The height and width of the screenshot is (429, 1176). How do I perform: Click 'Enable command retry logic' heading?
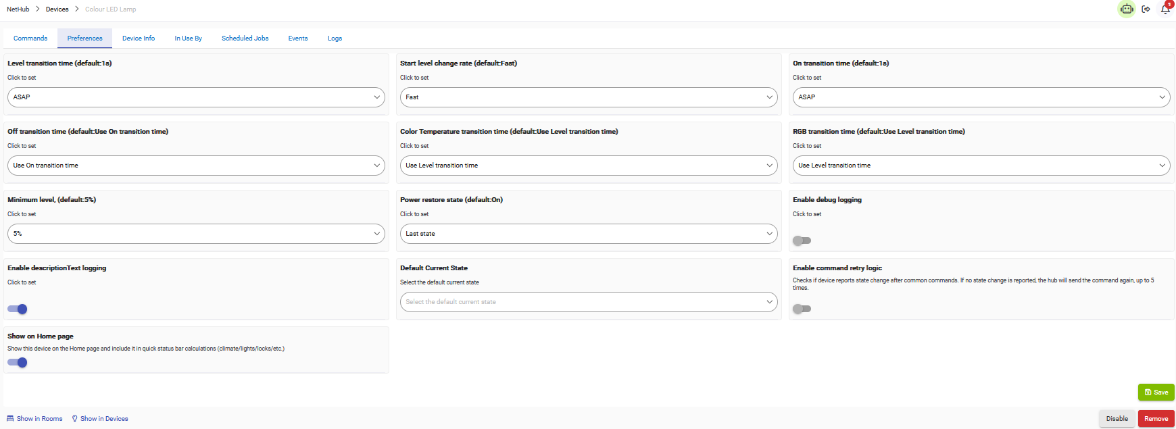click(x=837, y=268)
